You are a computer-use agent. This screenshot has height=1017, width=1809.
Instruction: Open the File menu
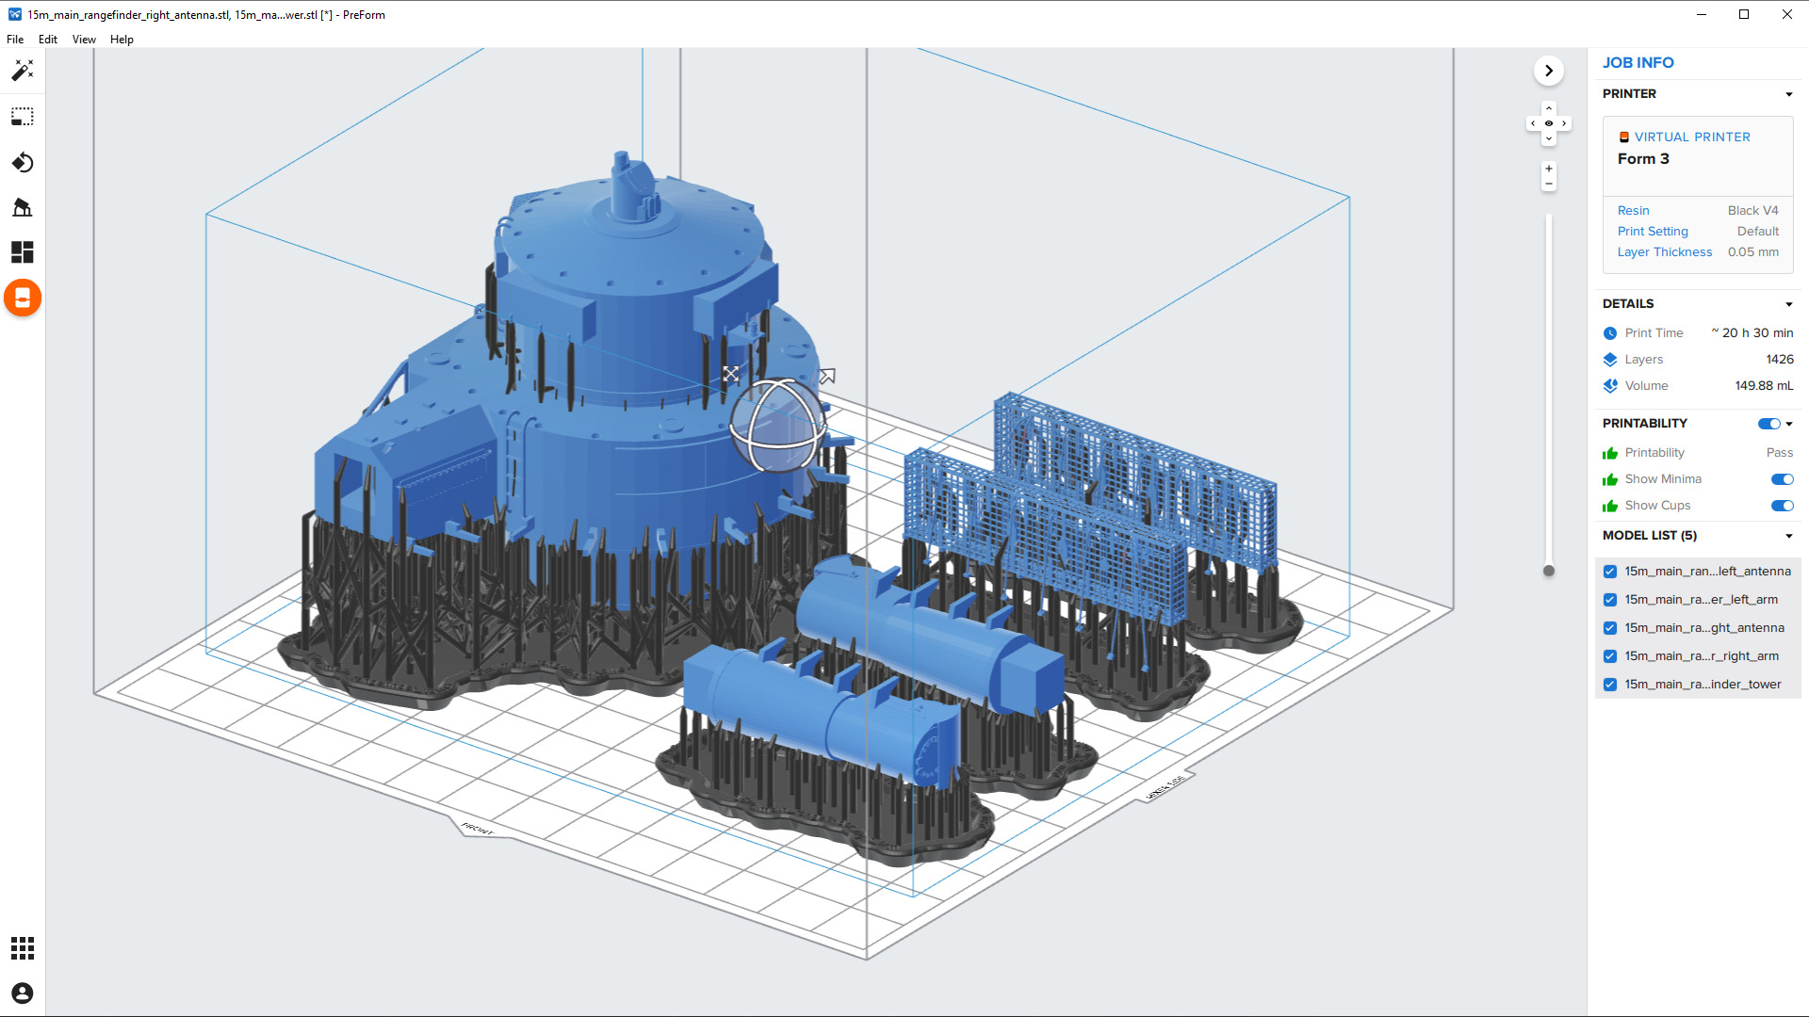15,40
